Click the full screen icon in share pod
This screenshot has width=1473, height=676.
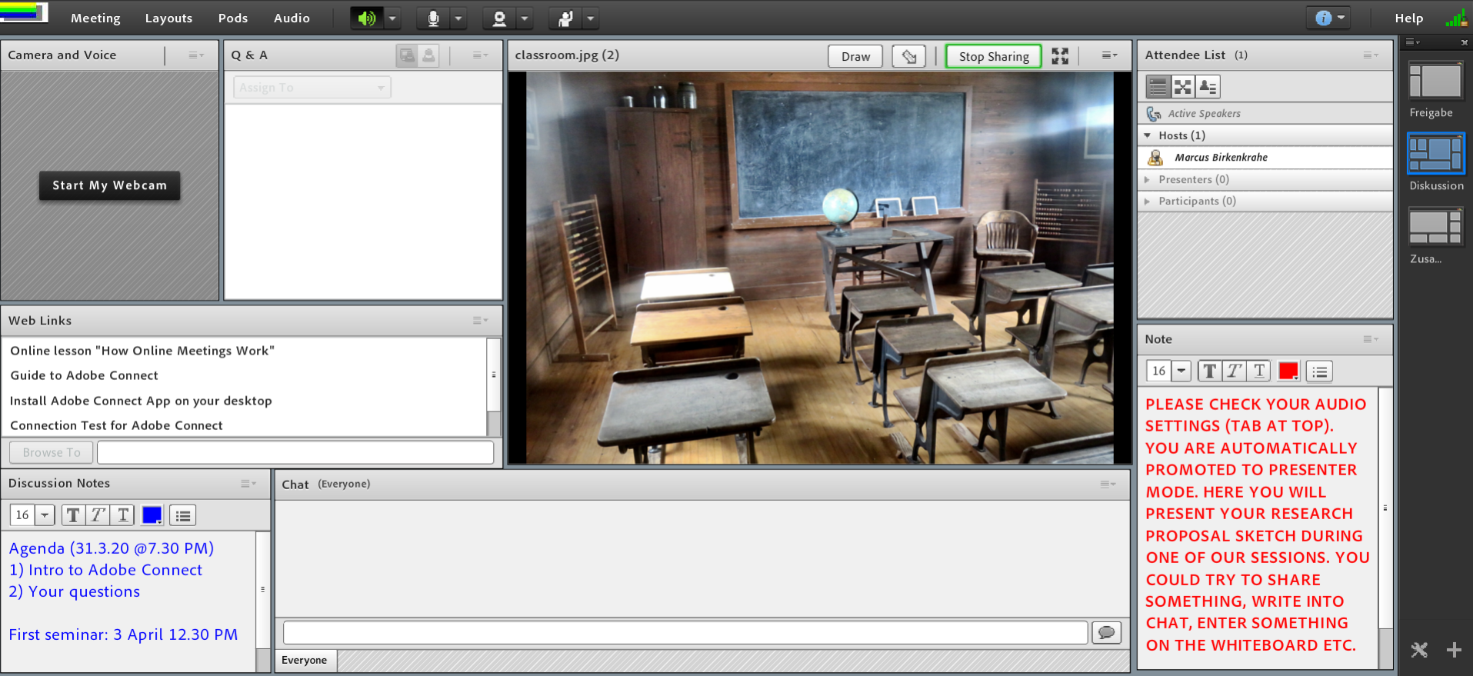(1060, 56)
